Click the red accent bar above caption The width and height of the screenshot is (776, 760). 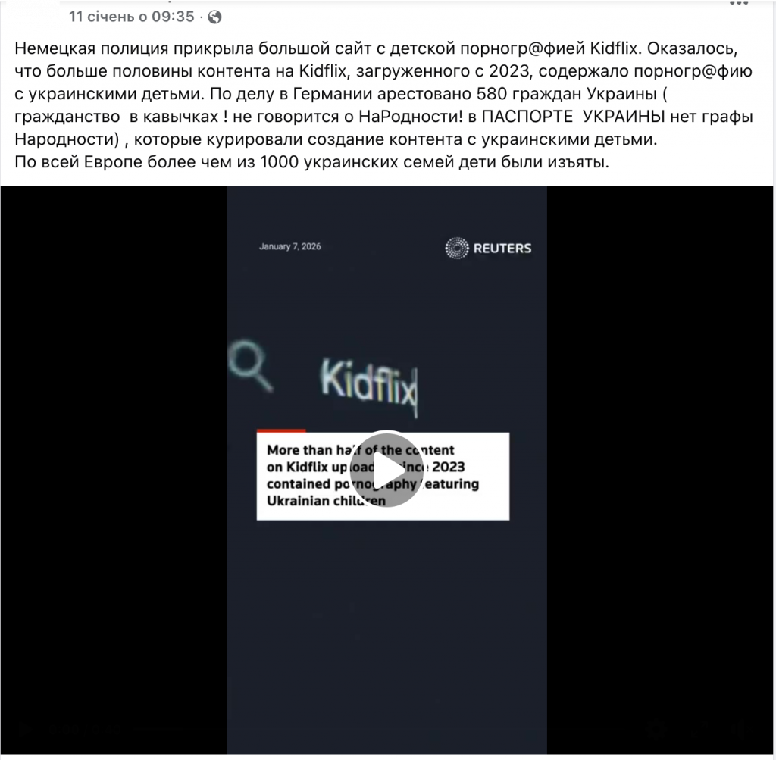pos(281,430)
